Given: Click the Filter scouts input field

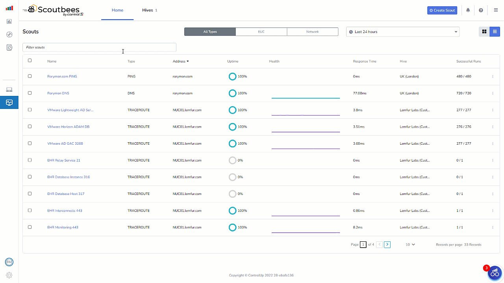Looking at the screenshot, I should tap(99, 48).
